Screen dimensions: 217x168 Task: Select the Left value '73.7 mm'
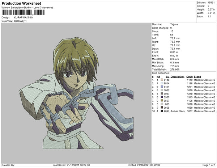pos(175,38)
